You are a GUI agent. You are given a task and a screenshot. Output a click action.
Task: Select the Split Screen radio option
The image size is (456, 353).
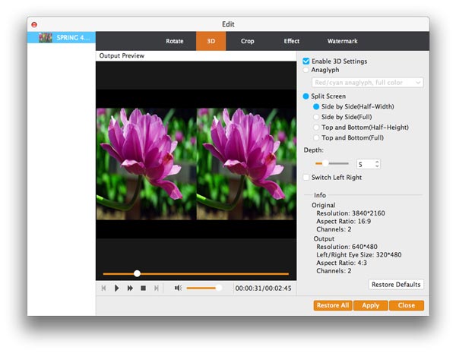306,96
